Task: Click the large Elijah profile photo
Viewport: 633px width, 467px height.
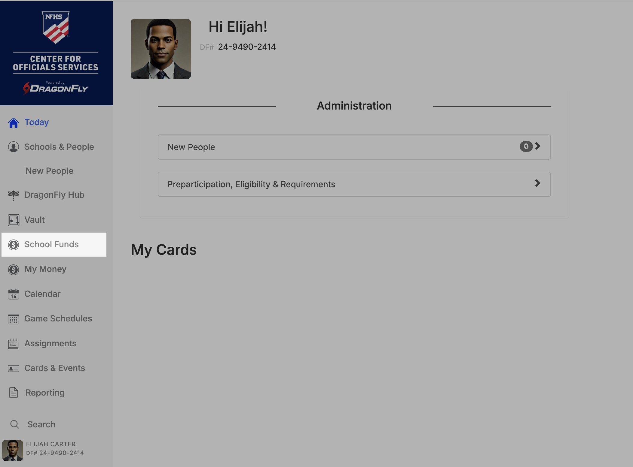Action: tap(161, 49)
